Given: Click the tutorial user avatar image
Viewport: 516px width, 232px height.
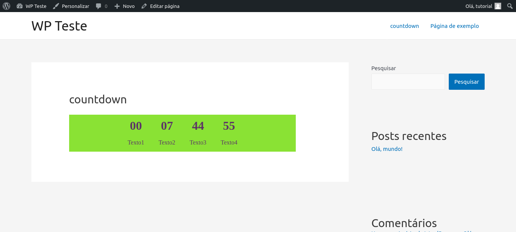Looking at the screenshot, I should pyautogui.click(x=497, y=6).
